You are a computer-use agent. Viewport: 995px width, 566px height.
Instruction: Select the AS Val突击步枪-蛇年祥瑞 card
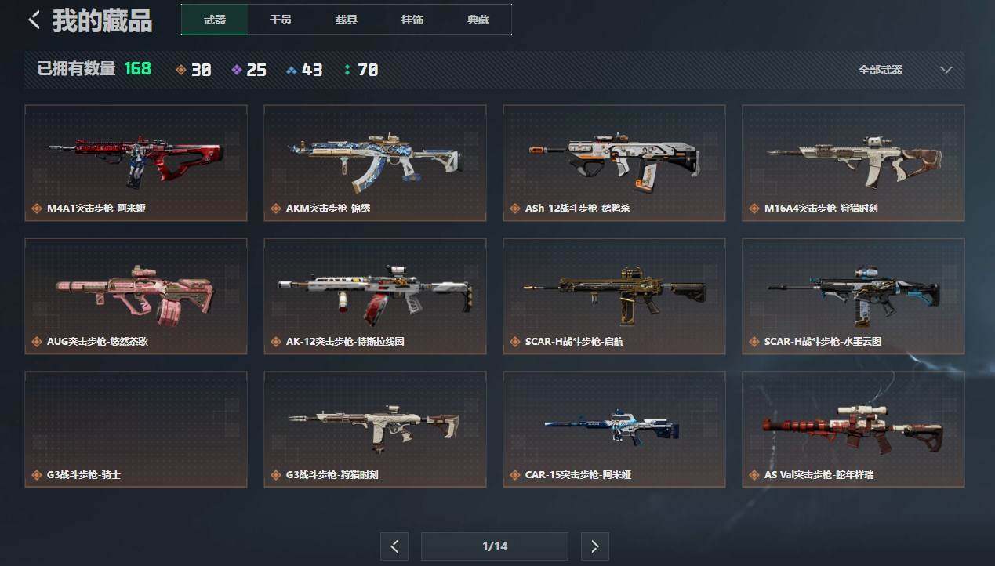coord(853,430)
